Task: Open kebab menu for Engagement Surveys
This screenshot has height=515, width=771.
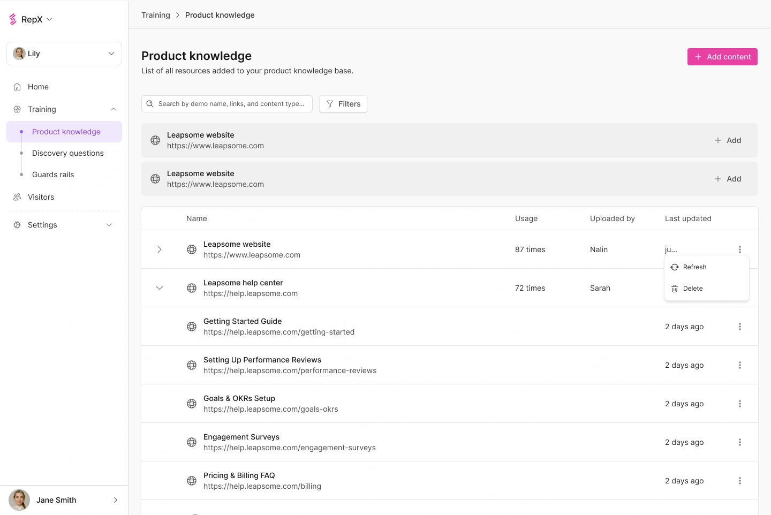Action: coord(740,442)
